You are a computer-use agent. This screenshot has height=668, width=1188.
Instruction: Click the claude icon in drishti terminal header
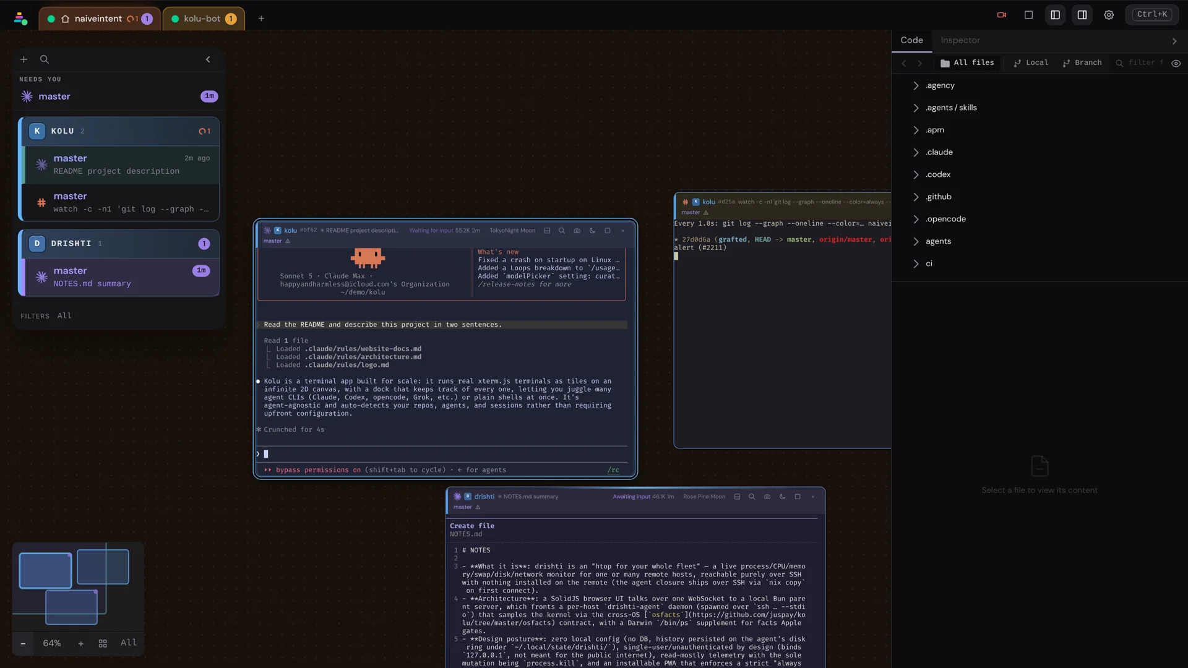coord(457,496)
